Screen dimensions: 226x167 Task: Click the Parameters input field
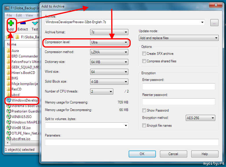pyautogui.click(x=132, y=142)
